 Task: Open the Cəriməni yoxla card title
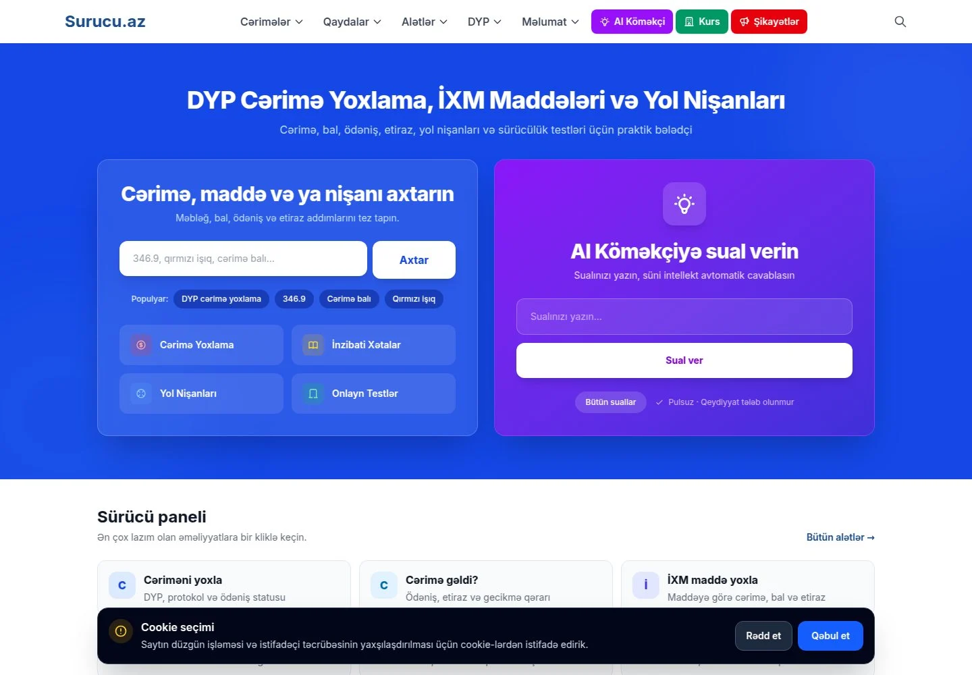point(183,580)
